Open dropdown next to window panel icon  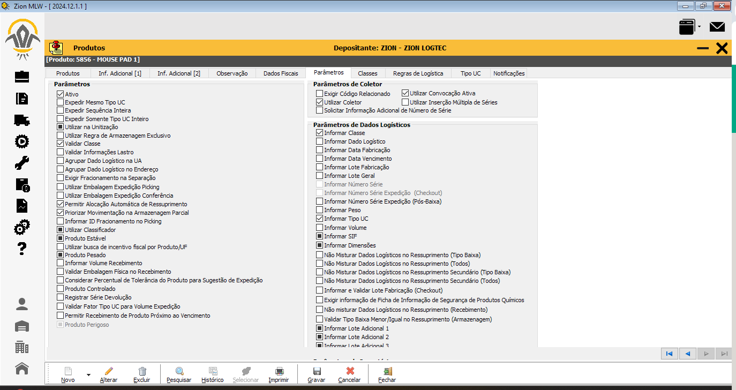700,27
